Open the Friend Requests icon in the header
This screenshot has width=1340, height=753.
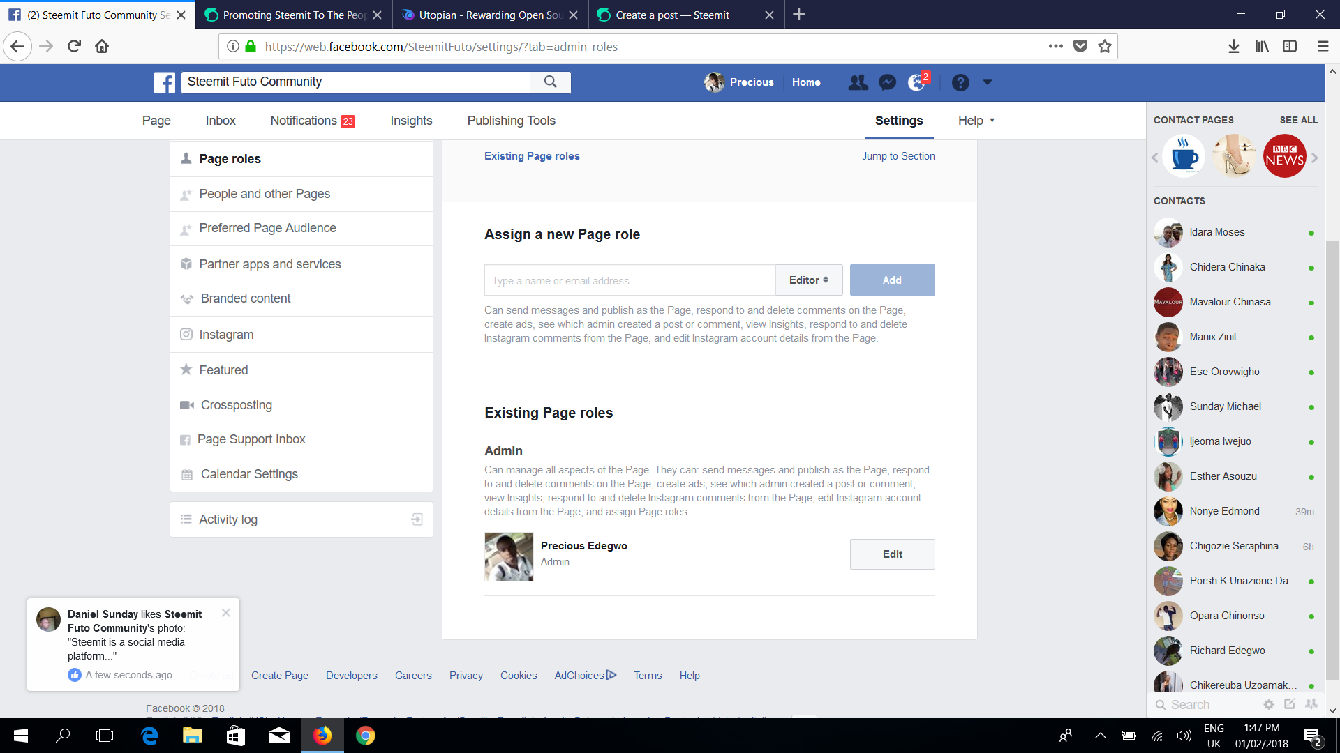click(858, 82)
